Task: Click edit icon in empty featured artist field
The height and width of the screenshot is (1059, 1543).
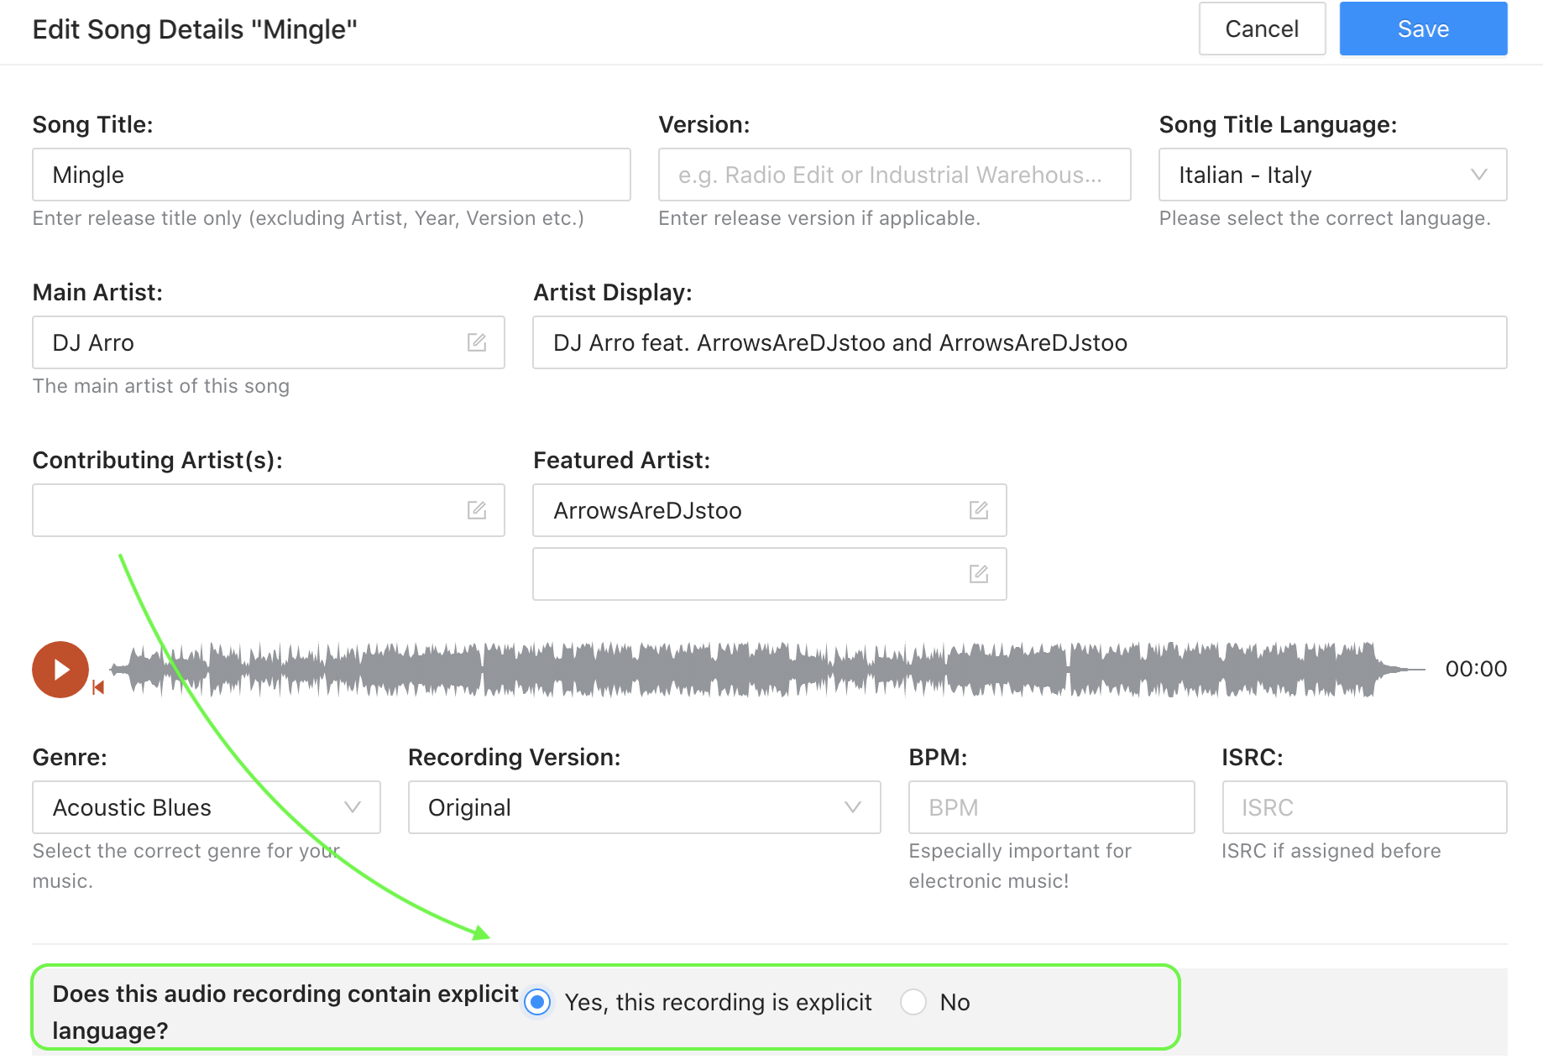Action: click(979, 573)
